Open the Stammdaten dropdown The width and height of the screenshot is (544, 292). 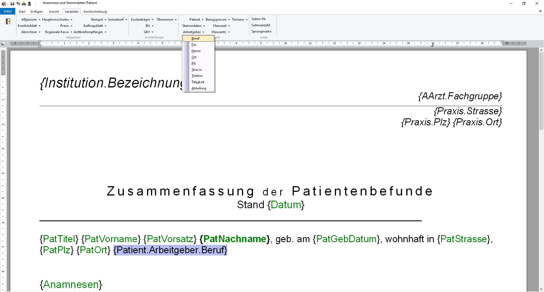(194, 26)
